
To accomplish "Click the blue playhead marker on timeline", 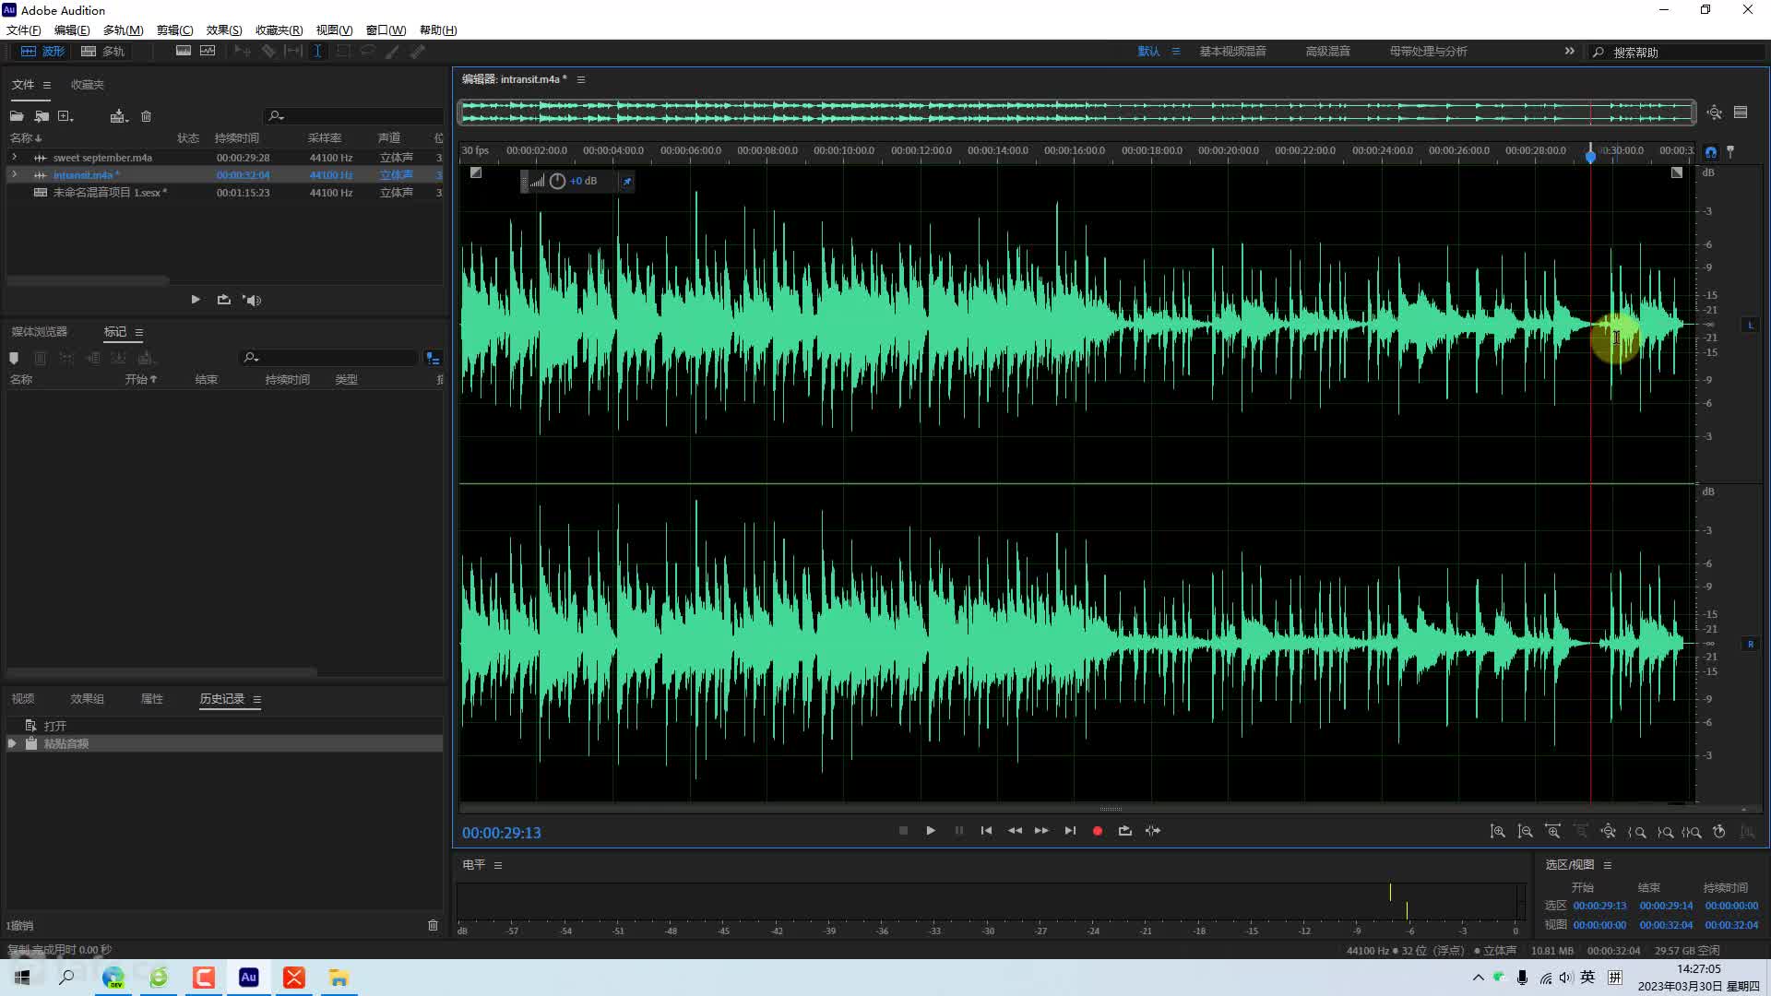I will (x=1590, y=156).
